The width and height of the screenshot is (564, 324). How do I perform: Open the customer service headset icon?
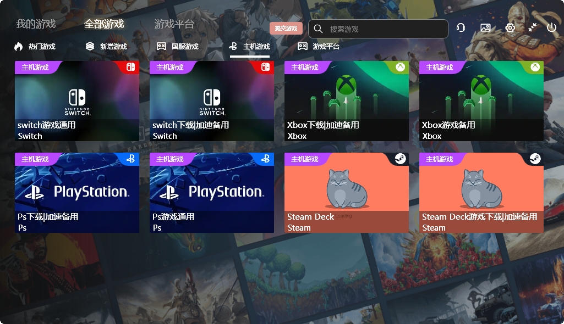click(461, 27)
